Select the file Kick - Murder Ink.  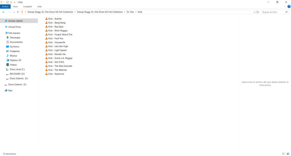point(57,54)
